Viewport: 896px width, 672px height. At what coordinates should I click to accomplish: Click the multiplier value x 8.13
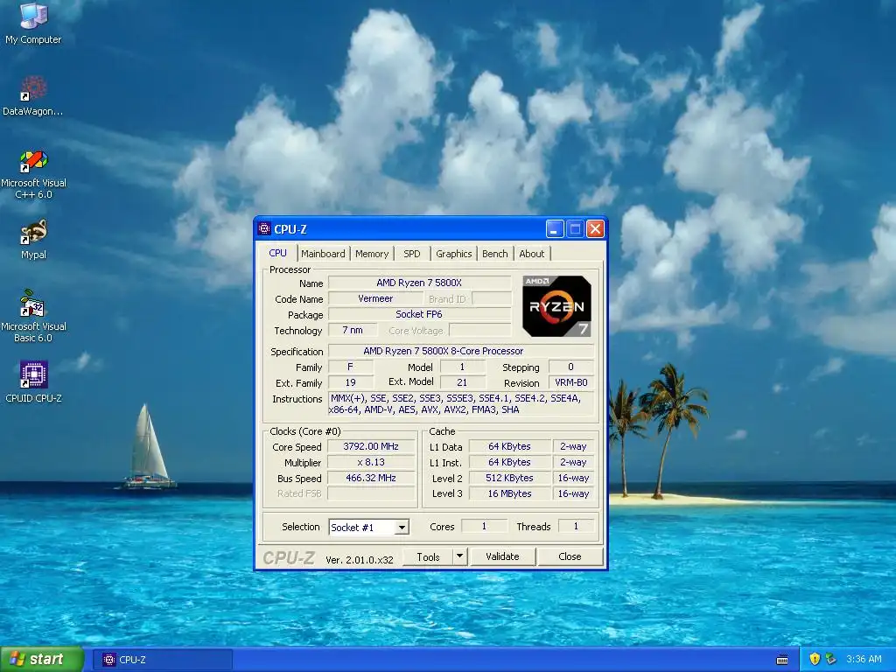[x=371, y=462]
